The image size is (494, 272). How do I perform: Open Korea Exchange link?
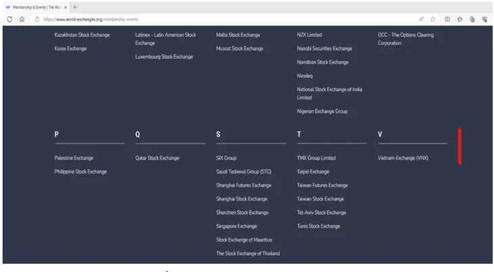[x=70, y=49]
